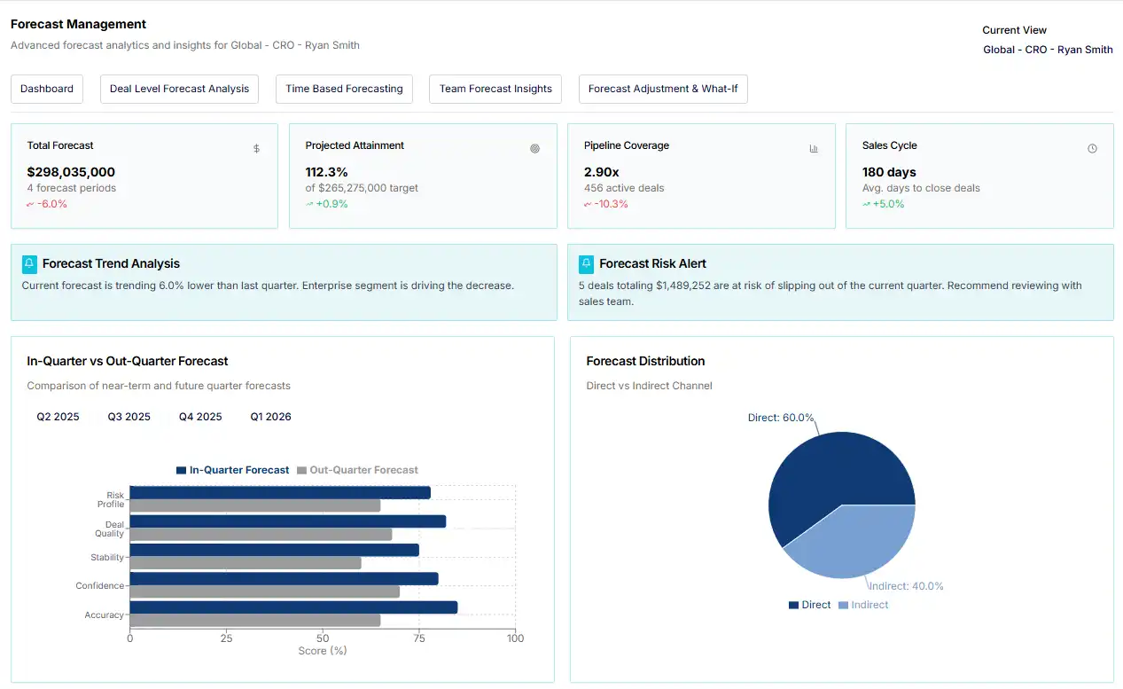Toggle the Out-Quarter Forecast legend entry
The image size is (1123, 689).
(358, 470)
